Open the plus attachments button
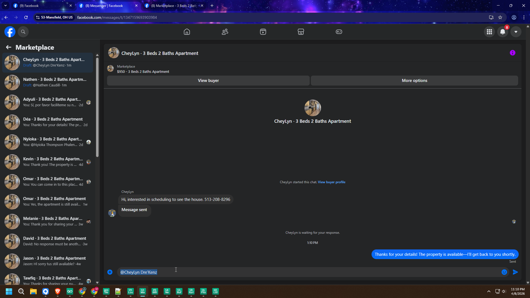 [x=110, y=272]
